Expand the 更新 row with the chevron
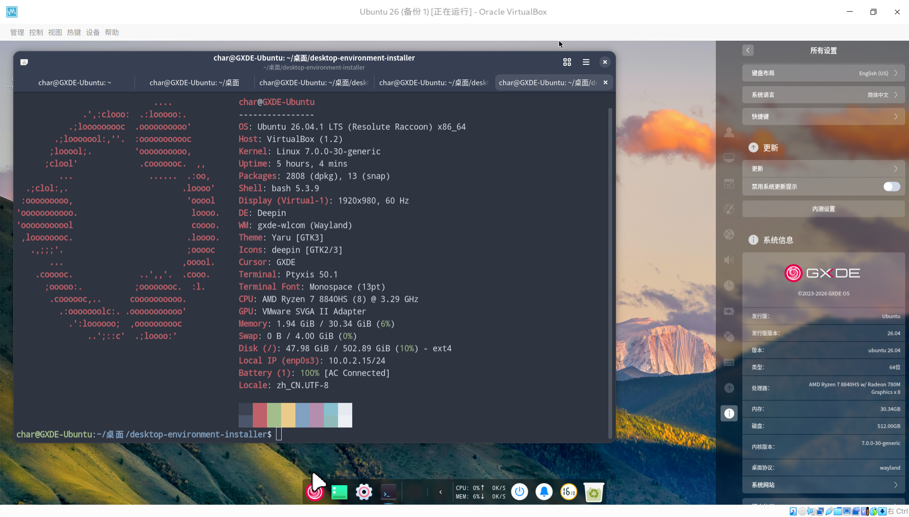 (x=823, y=168)
